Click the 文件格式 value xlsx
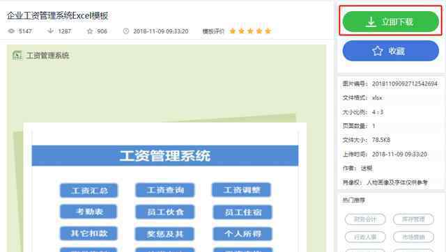 point(377,97)
